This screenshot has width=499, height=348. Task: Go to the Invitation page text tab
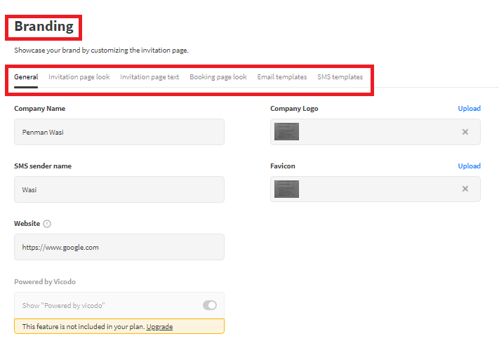[x=149, y=77]
